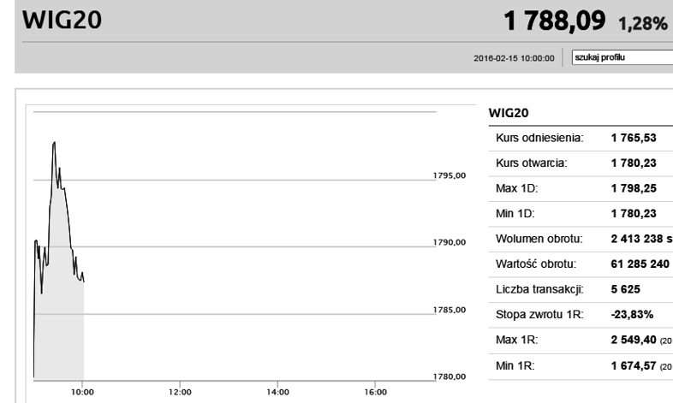Select the Stopa zwrotu 1R row

tap(581, 315)
